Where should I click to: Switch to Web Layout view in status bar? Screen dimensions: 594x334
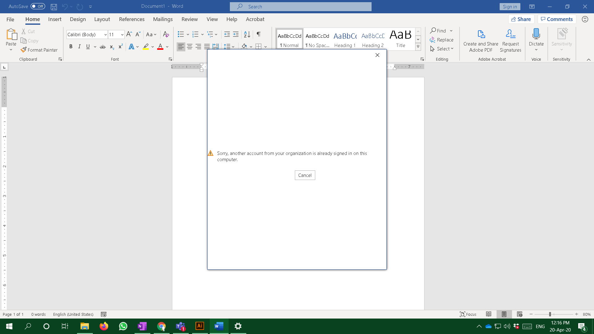pos(519,314)
